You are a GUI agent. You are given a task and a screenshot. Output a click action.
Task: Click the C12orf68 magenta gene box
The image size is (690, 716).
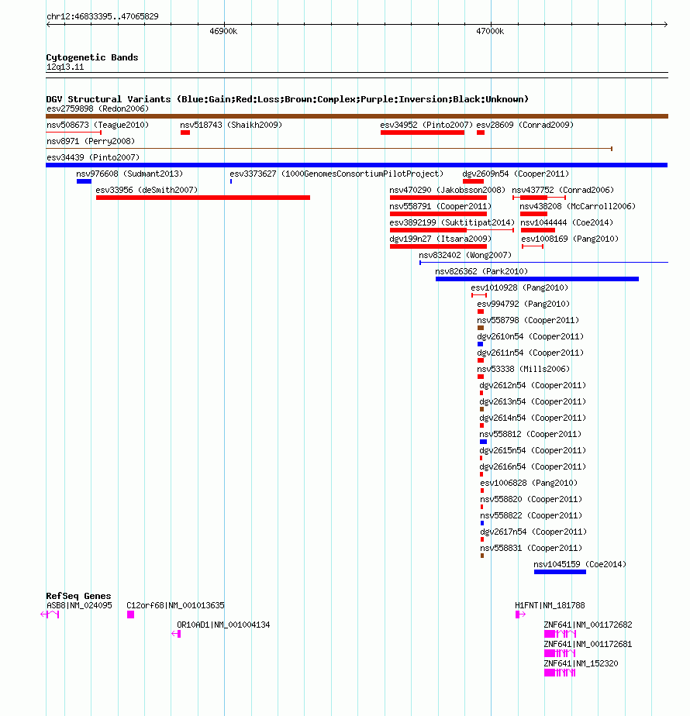131,614
